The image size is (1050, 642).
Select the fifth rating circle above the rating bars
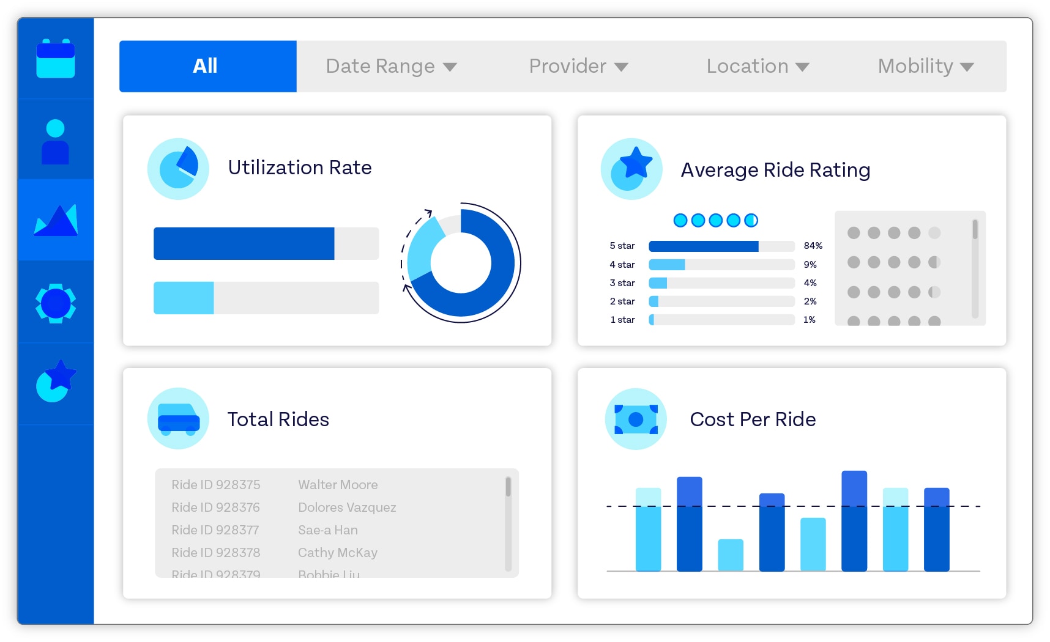[x=753, y=220]
